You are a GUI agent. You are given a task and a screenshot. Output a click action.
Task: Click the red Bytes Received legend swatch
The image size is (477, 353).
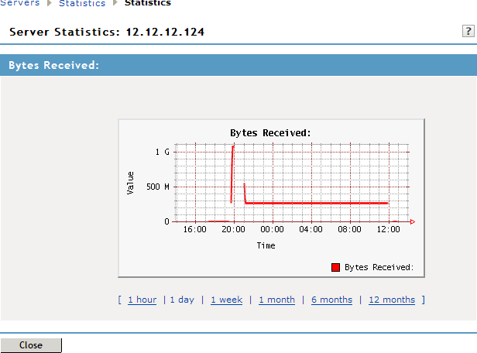pos(335,267)
